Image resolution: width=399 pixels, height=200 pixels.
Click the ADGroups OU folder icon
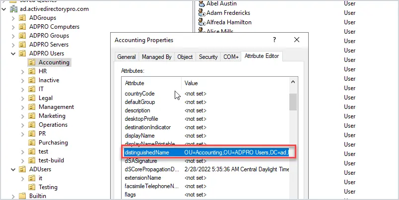click(22, 18)
